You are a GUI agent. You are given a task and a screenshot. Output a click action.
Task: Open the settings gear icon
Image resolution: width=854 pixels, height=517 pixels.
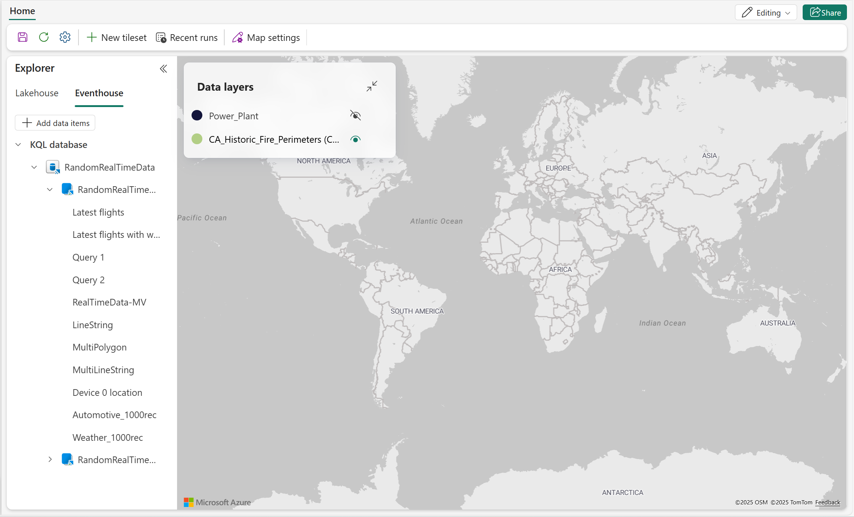click(x=65, y=37)
